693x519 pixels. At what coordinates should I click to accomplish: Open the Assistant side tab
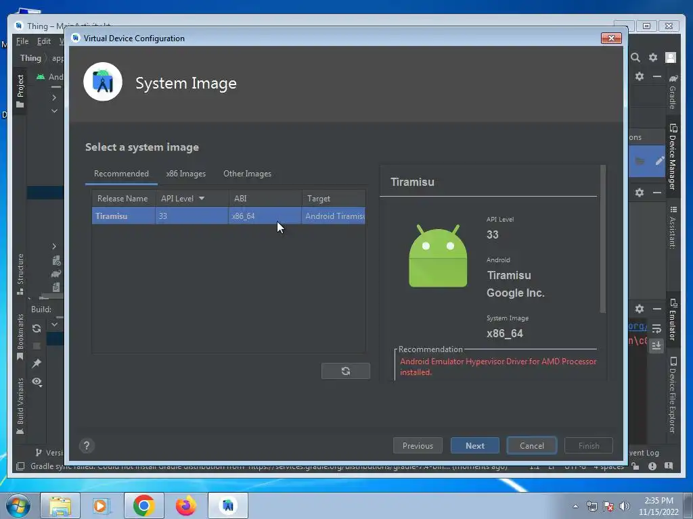673,227
